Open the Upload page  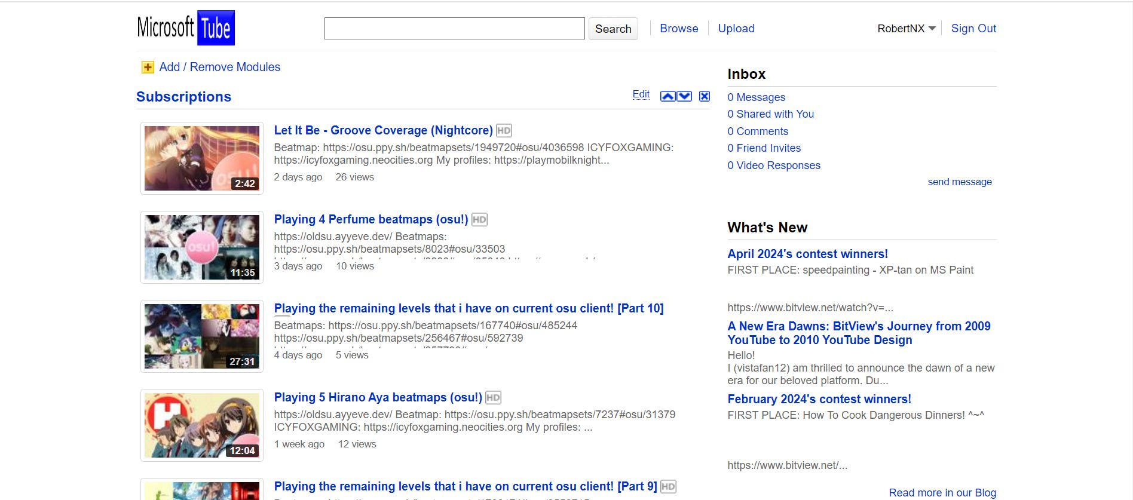(736, 28)
